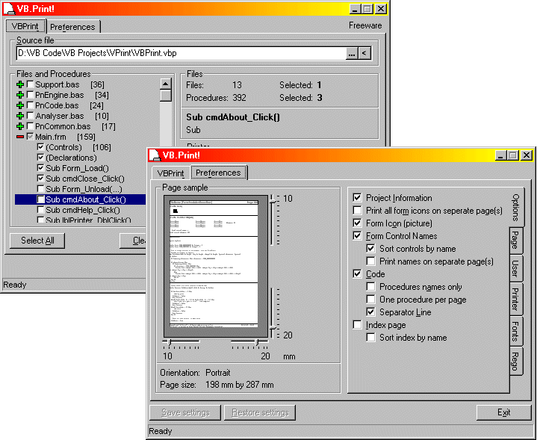Uncheck the Separator Line option

pos(370,312)
